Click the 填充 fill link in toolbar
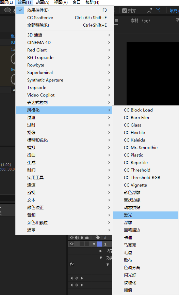This screenshot has height=295, width=179. tap(174, 11)
